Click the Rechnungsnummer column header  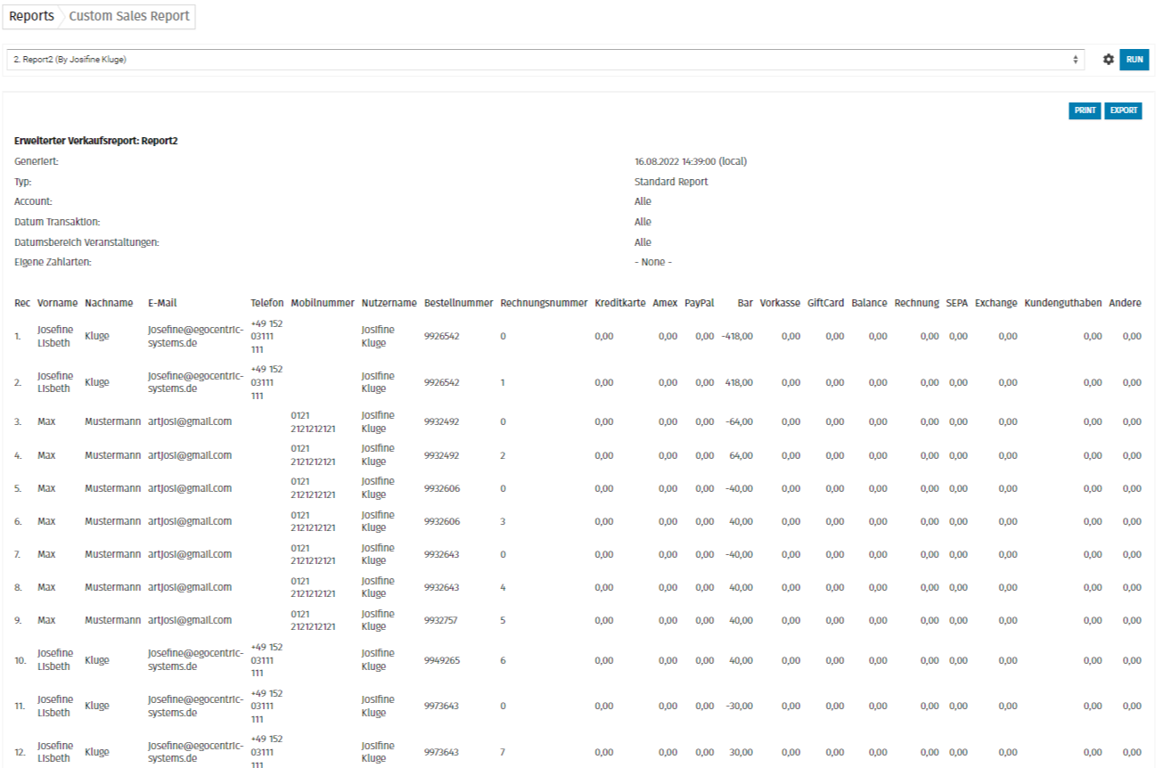coord(544,303)
